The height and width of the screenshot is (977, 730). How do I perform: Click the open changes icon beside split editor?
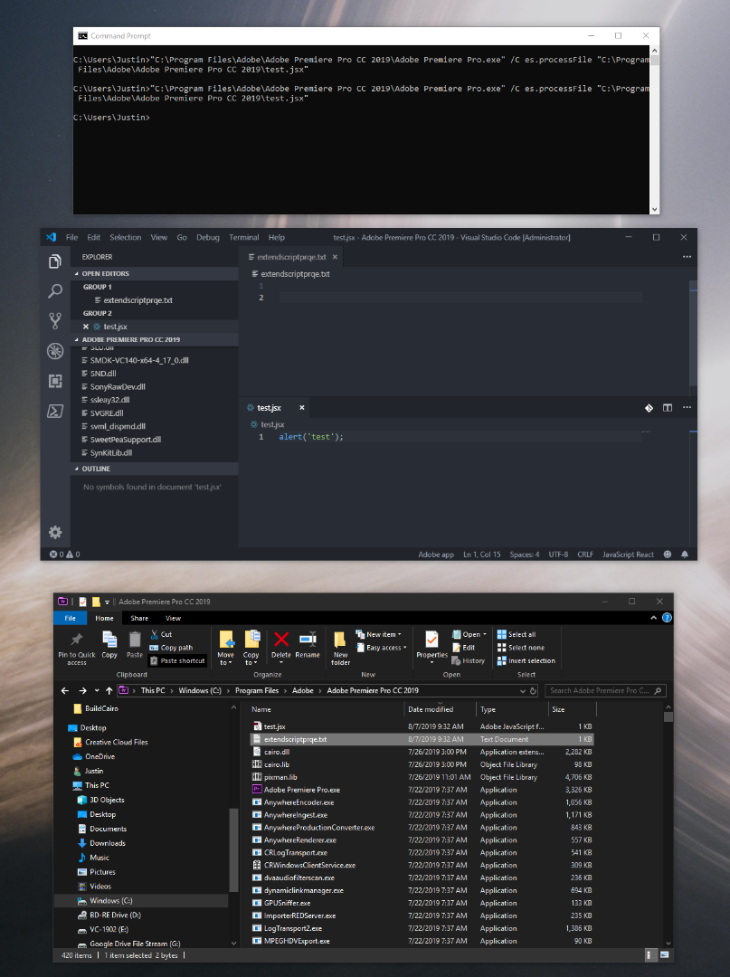(x=649, y=407)
